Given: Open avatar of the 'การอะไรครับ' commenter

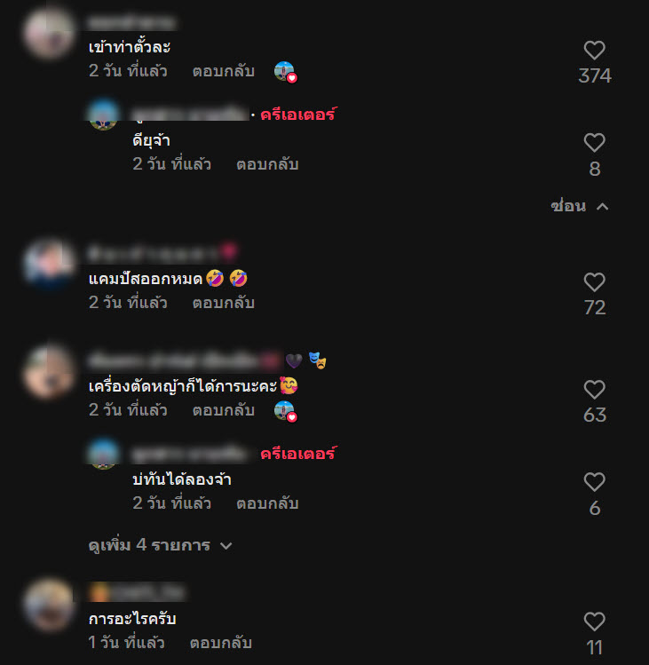Looking at the screenshot, I should (x=49, y=604).
